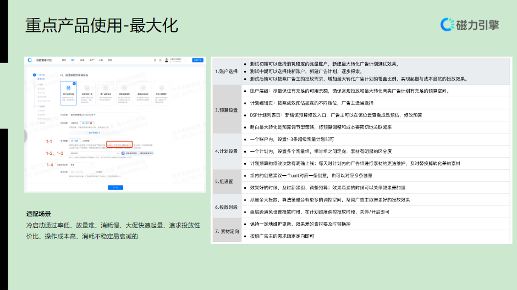Viewport: 517px width, 290px height.
Task: Click the plan name input field
Action: click(x=105, y=115)
